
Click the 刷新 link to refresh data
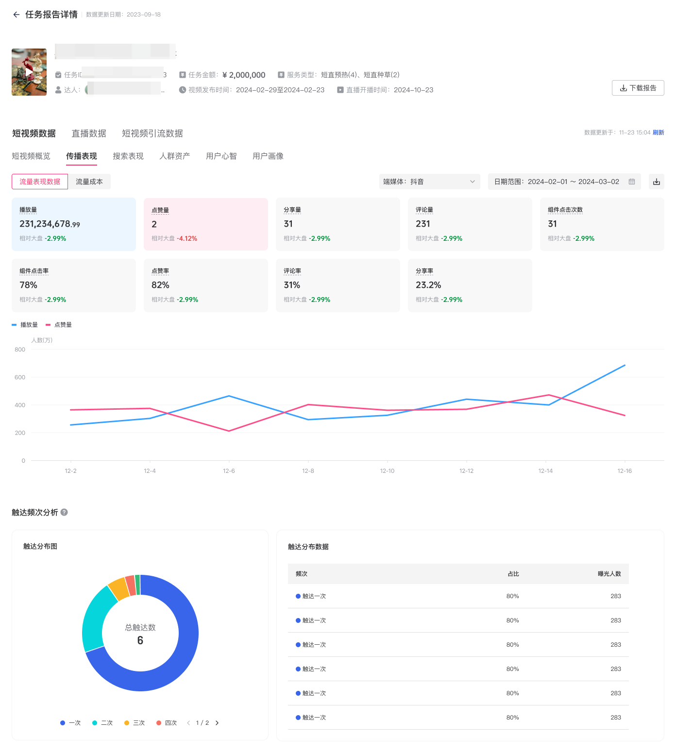click(658, 133)
